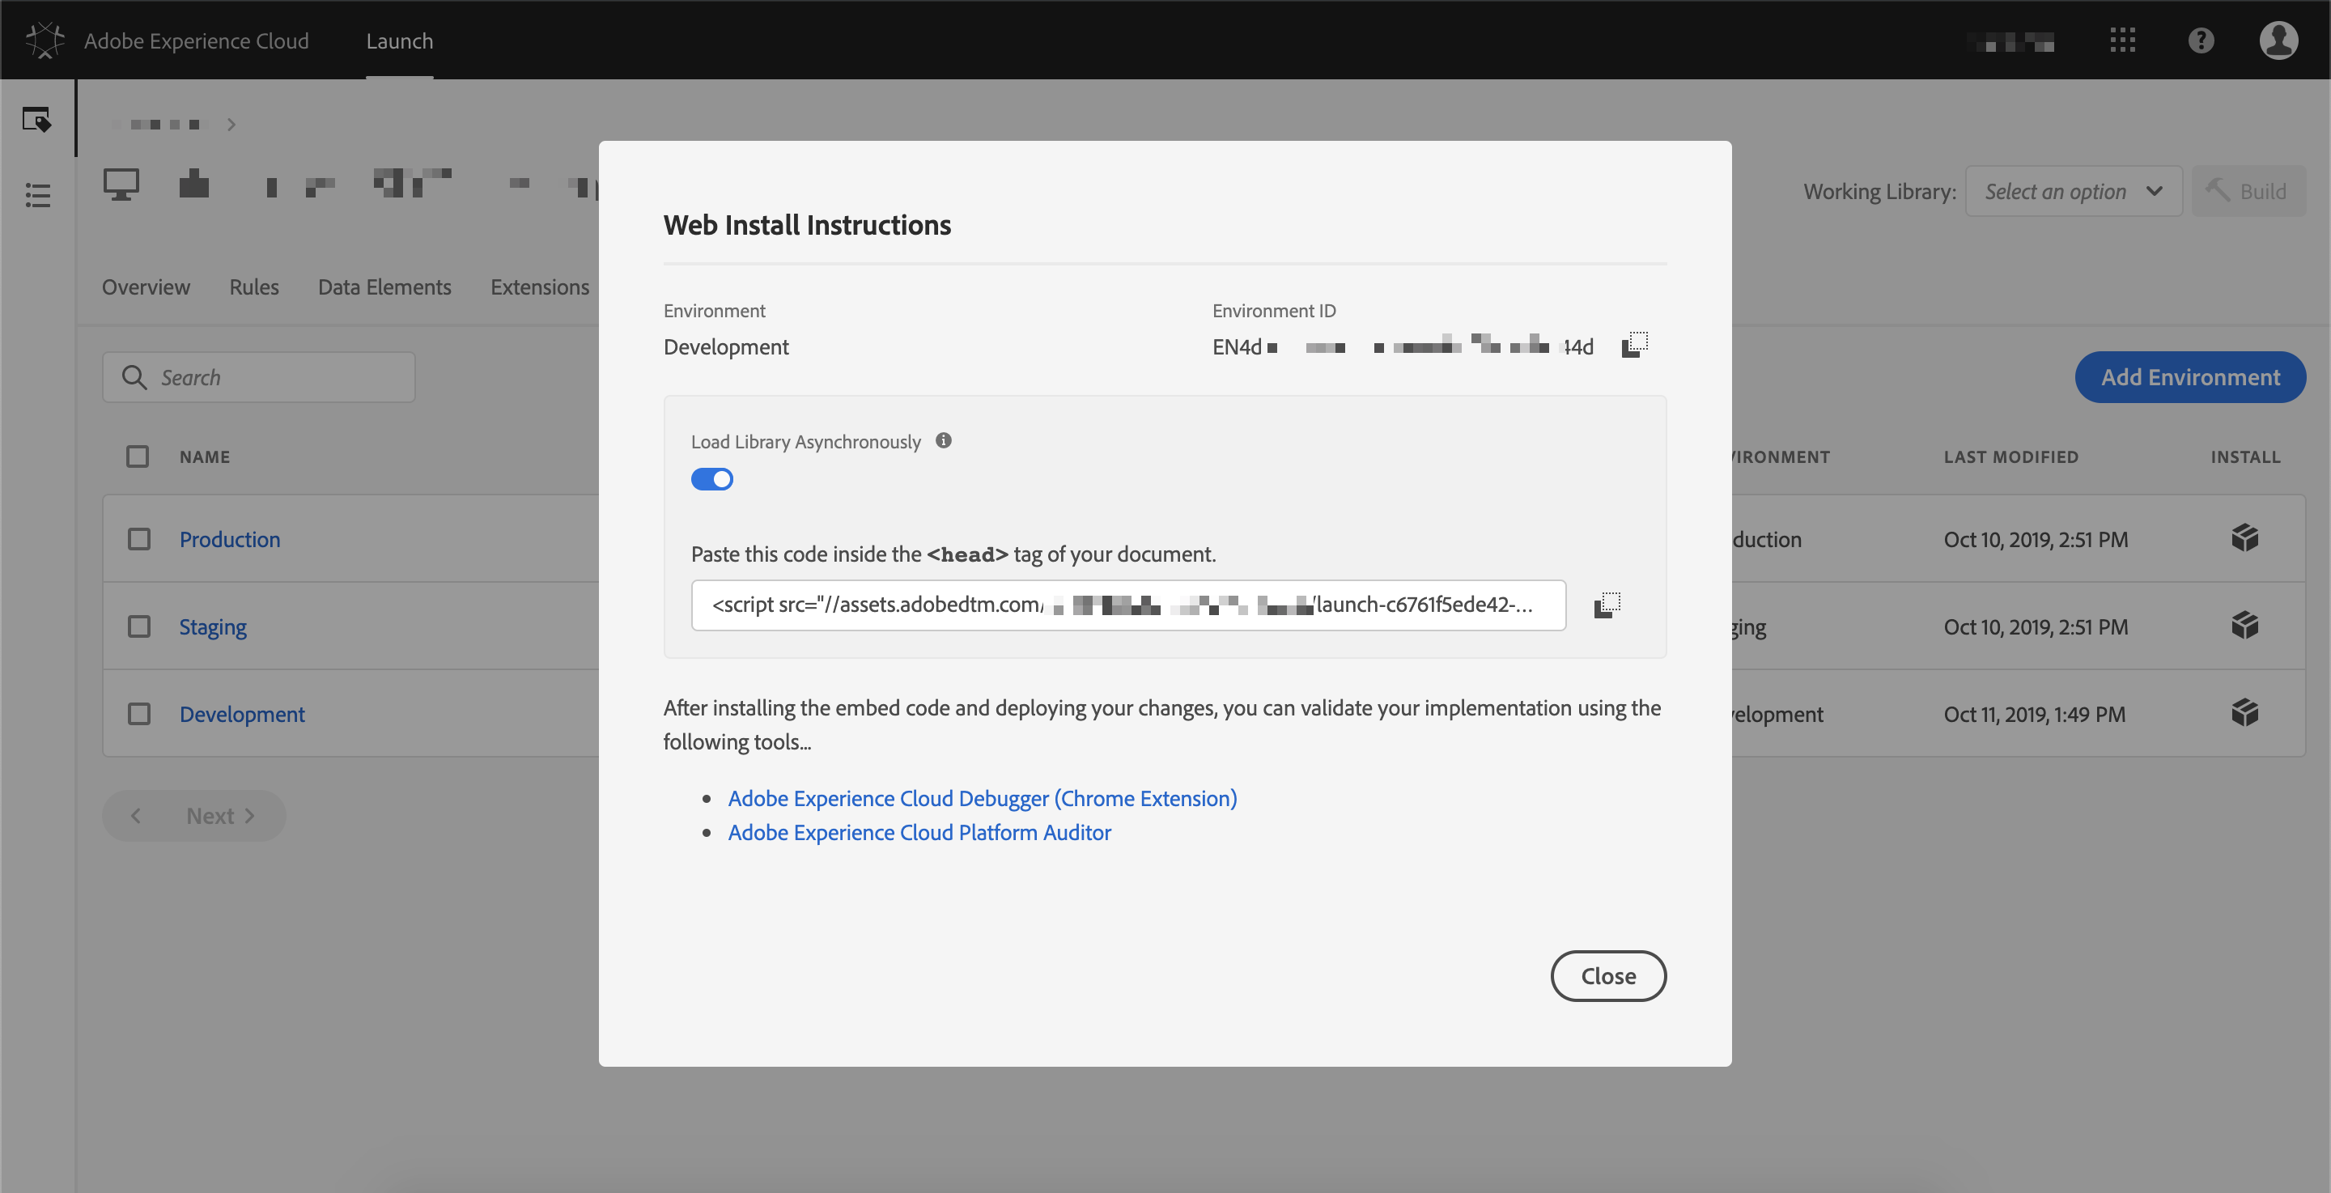The image size is (2331, 1193).
Task: Switch to the Rules tab
Action: click(253, 287)
